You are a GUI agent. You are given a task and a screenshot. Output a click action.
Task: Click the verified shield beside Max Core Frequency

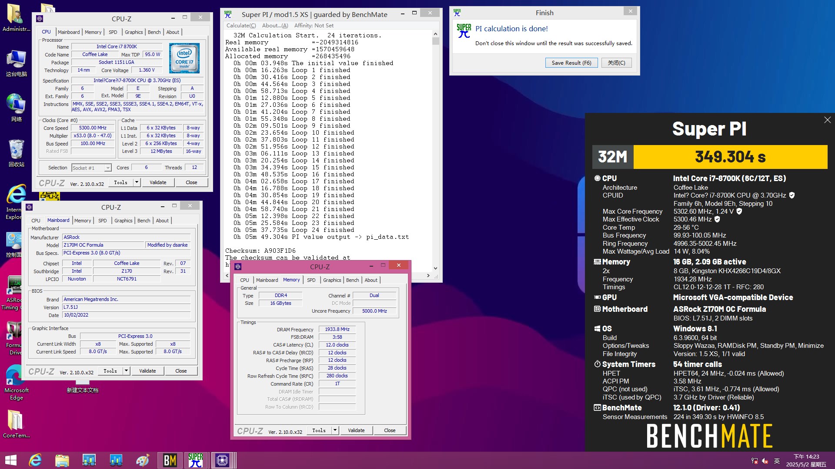pyautogui.click(x=739, y=211)
